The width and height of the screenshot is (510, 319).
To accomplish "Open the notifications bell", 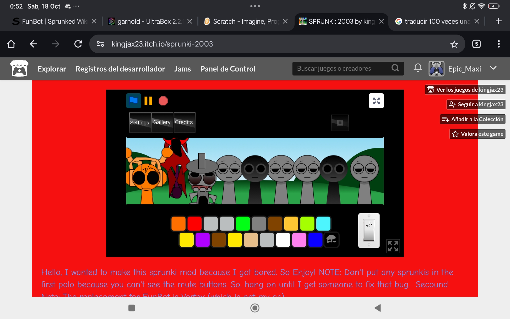I will (418, 68).
